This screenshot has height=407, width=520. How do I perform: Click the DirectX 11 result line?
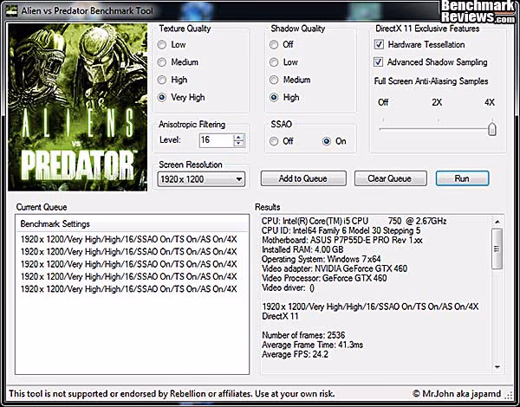coord(280,316)
